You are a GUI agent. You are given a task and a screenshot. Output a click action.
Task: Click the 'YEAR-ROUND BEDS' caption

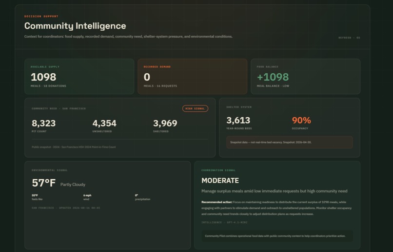pos(239,128)
